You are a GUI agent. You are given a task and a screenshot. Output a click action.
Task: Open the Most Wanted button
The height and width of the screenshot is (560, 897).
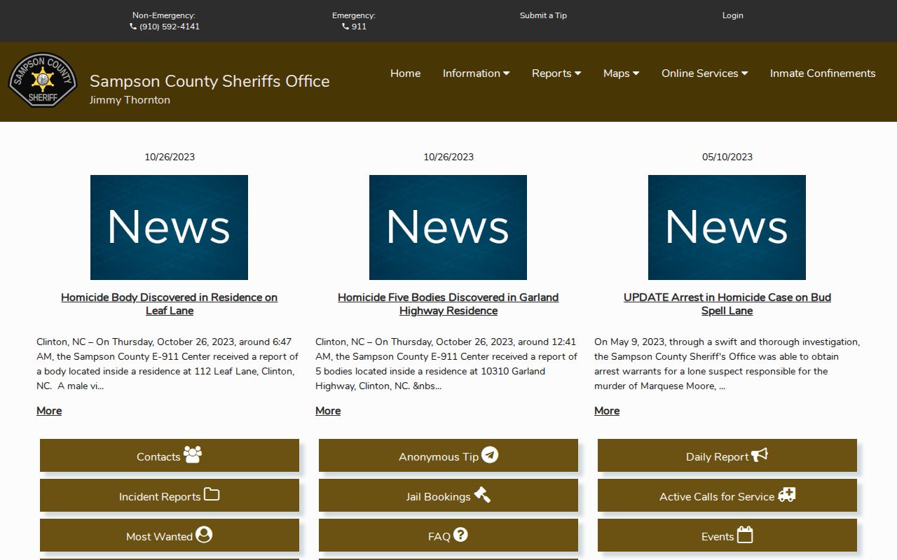(170, 535)
